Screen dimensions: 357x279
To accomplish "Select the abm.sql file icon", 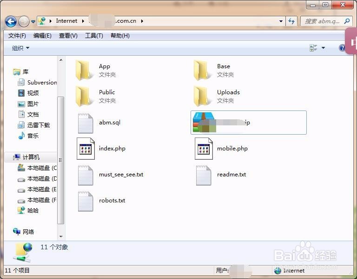I will [86, 123].
